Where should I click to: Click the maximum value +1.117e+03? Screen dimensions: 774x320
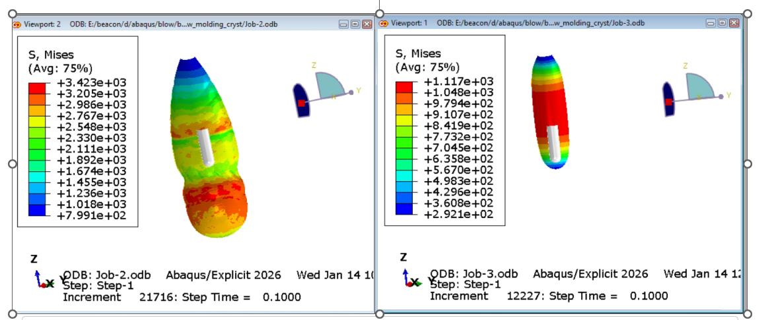pyautogui.click(x=459, y=82)
